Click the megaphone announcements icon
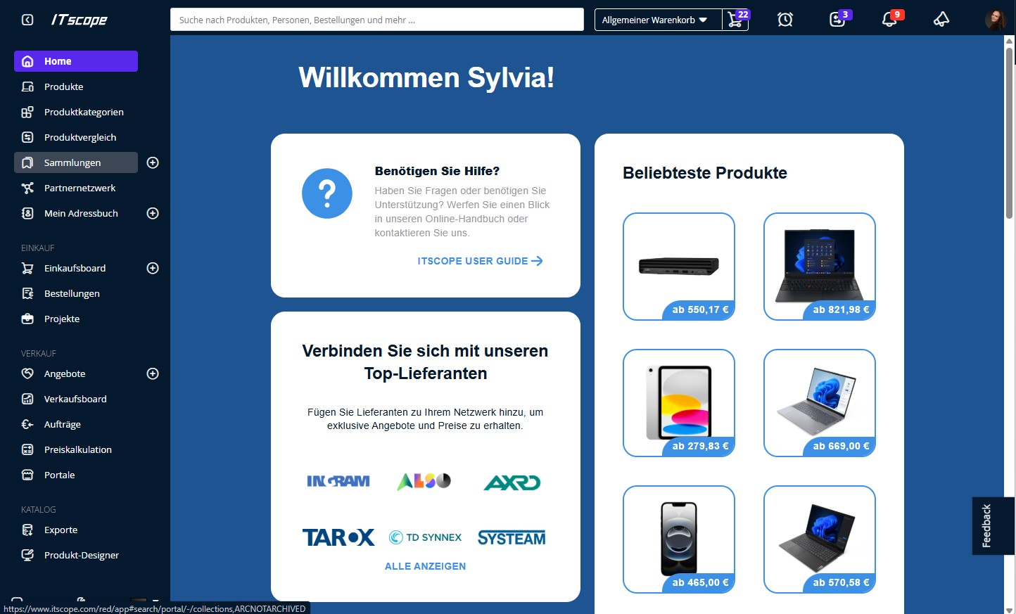The image size is (1016, 614). pos(941,20)
